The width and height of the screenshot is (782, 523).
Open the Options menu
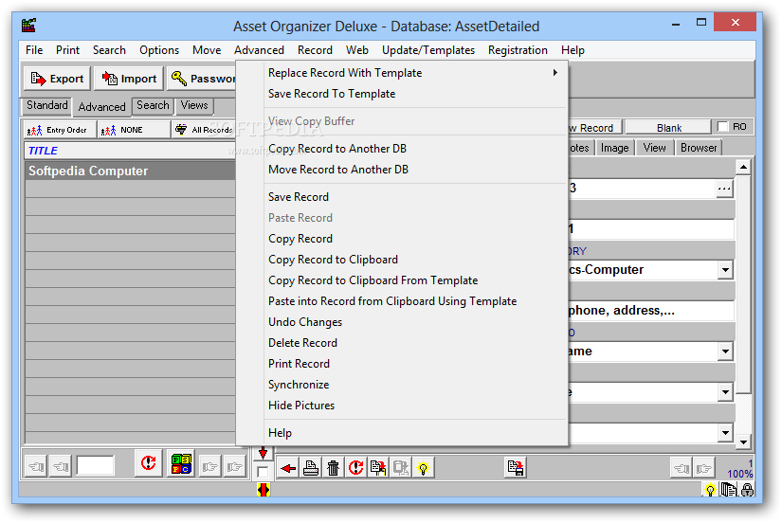(159, 50)
